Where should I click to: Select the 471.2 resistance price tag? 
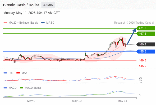click(x=146, y=28)
